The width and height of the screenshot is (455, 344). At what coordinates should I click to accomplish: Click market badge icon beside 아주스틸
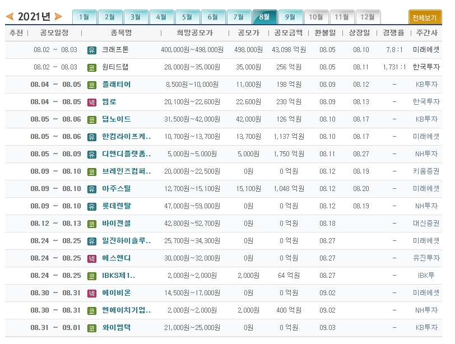pyautogui.click(x=92, y=189)
